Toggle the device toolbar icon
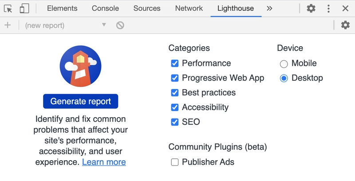Image resolution: width=355 pixels, height=181 pixels. coord(24,8)
